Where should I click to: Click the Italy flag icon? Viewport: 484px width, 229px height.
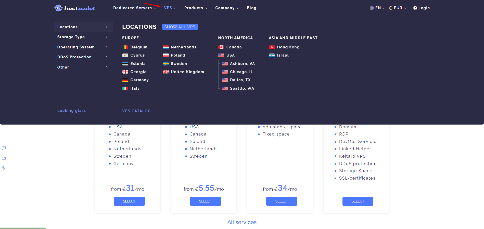coord(125,88)
